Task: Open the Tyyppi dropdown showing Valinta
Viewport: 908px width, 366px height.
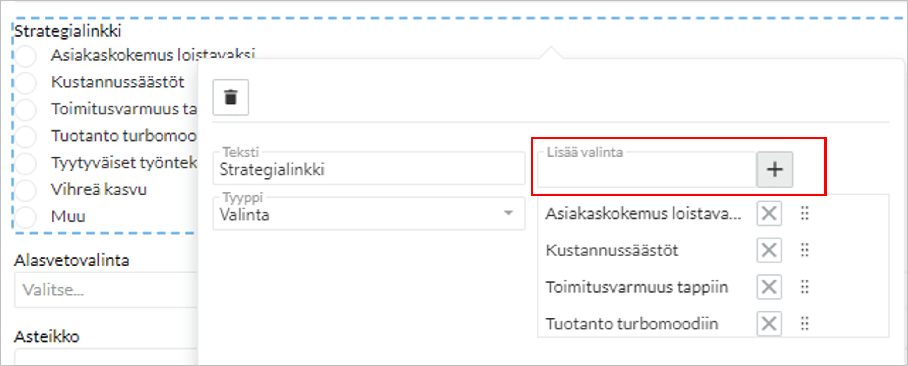Action: point(368,214)
